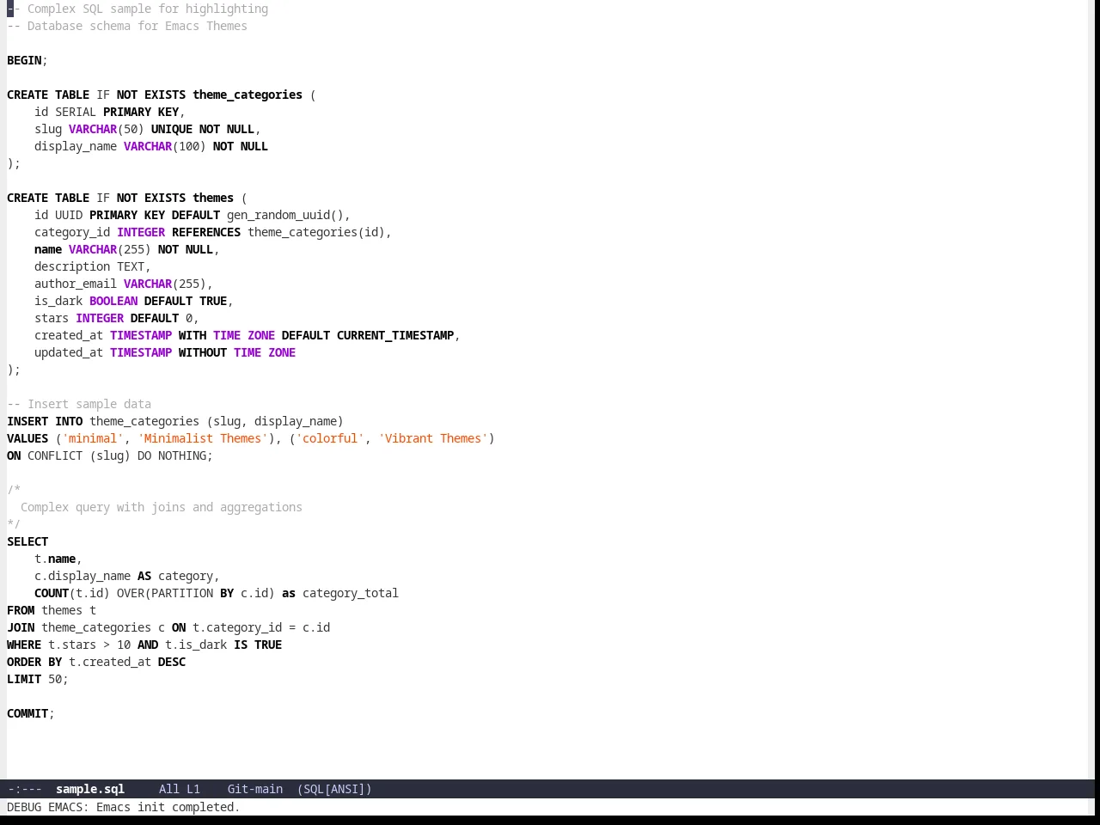The image size is (1100, 825).
Task: Click gen_random_uuid() function call
Action: [x=285, y=215]
